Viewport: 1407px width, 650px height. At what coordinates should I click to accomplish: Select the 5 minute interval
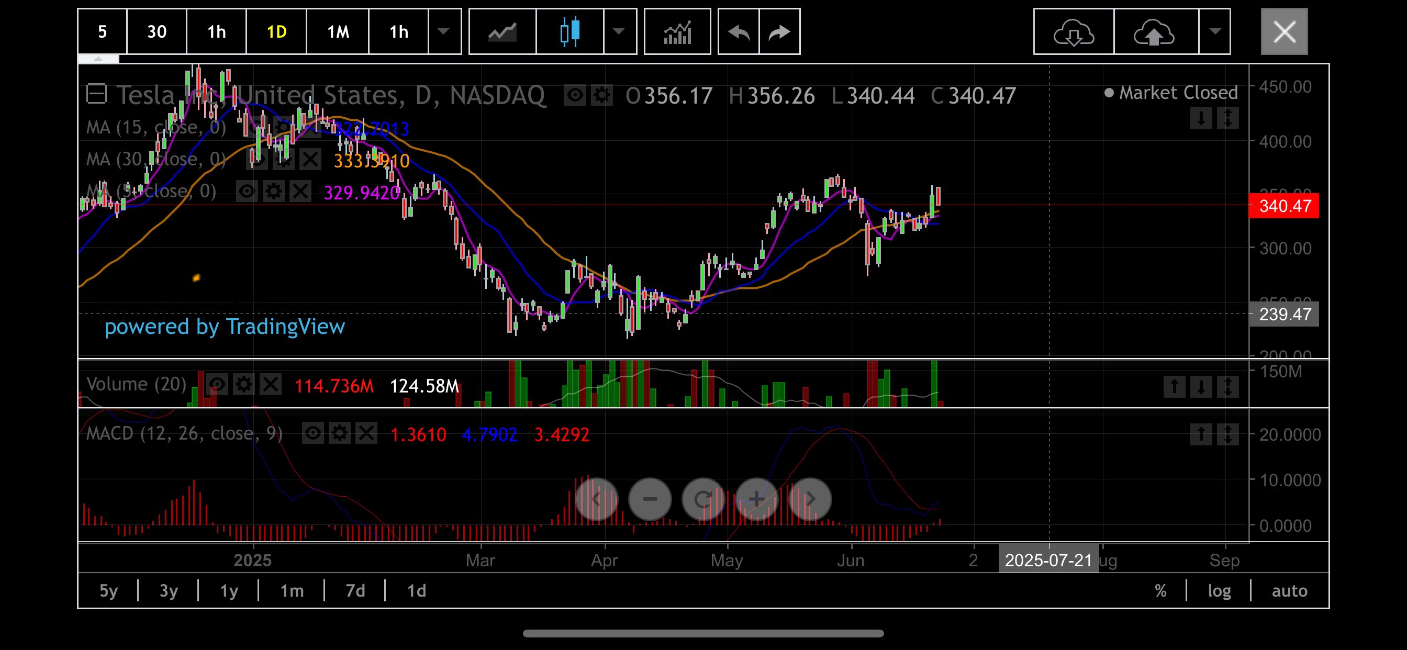[102, 32]
